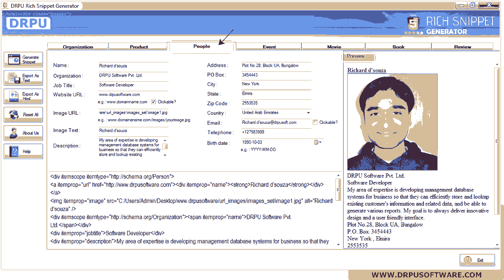Click the Telephone input field
This screenshot has width=504, height=280.
pyautogui.click(x=275, y=132)
